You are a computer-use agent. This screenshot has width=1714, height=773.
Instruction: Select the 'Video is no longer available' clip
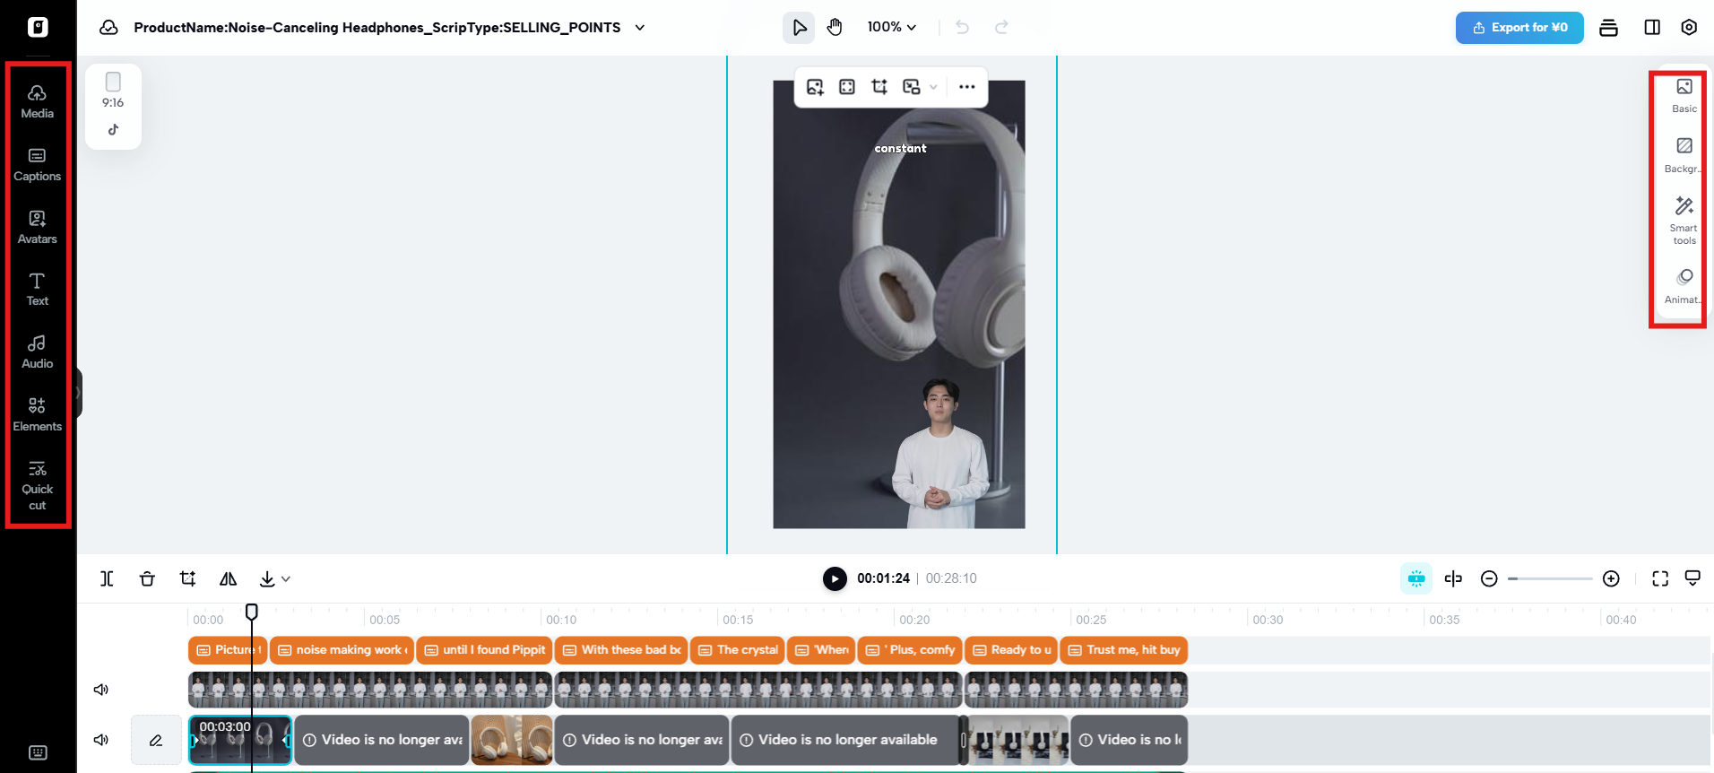click(x=846, y=740)
